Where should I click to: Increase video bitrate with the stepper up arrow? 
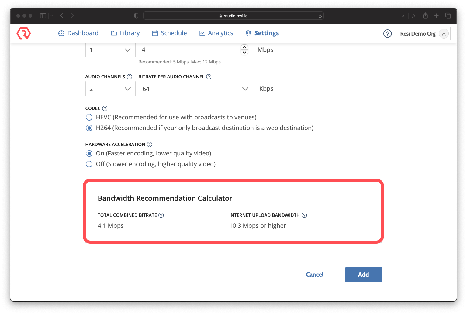[244, 47]
